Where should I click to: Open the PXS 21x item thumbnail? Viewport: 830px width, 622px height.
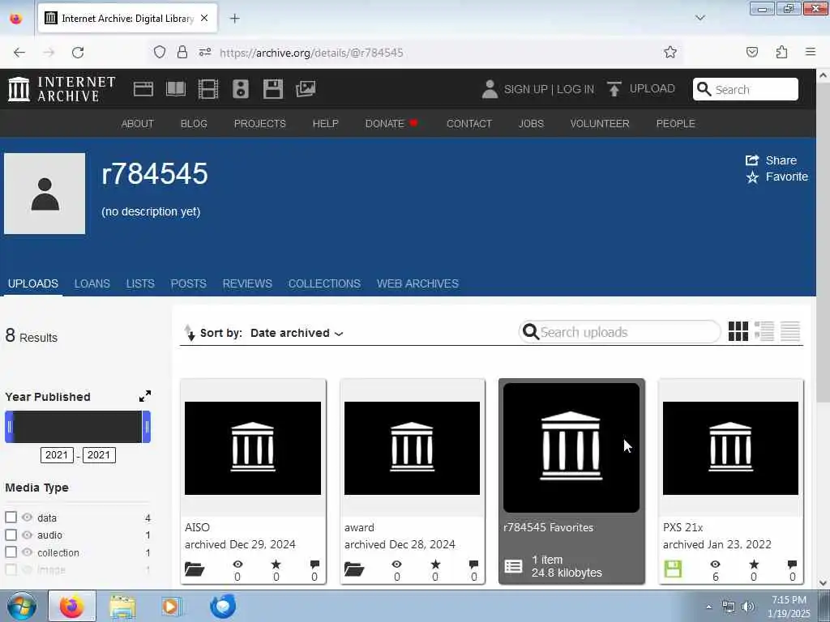pyautogui.click(x=730, y=448)
